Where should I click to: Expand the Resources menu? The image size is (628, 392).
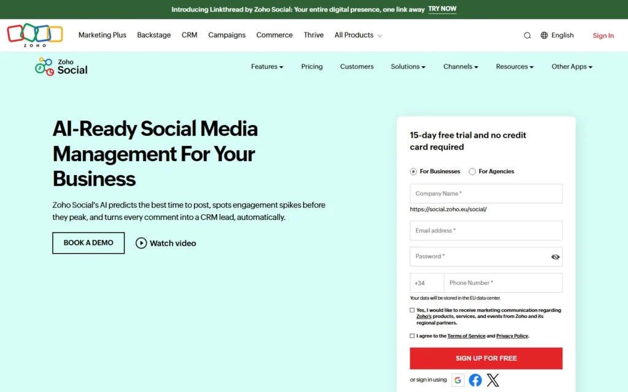[x=515, y=66]
